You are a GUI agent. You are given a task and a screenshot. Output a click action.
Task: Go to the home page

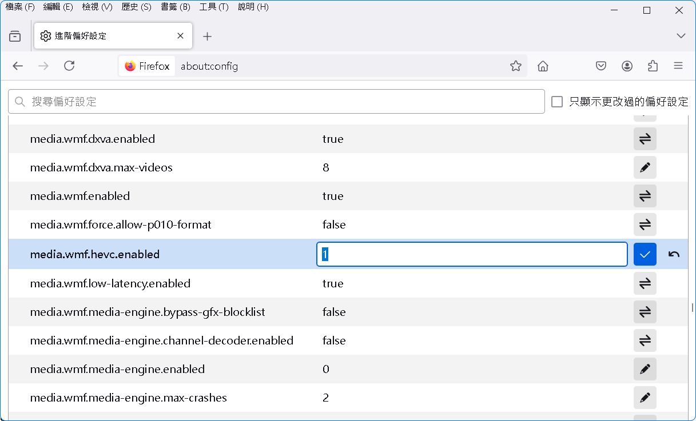coord(543,66)
